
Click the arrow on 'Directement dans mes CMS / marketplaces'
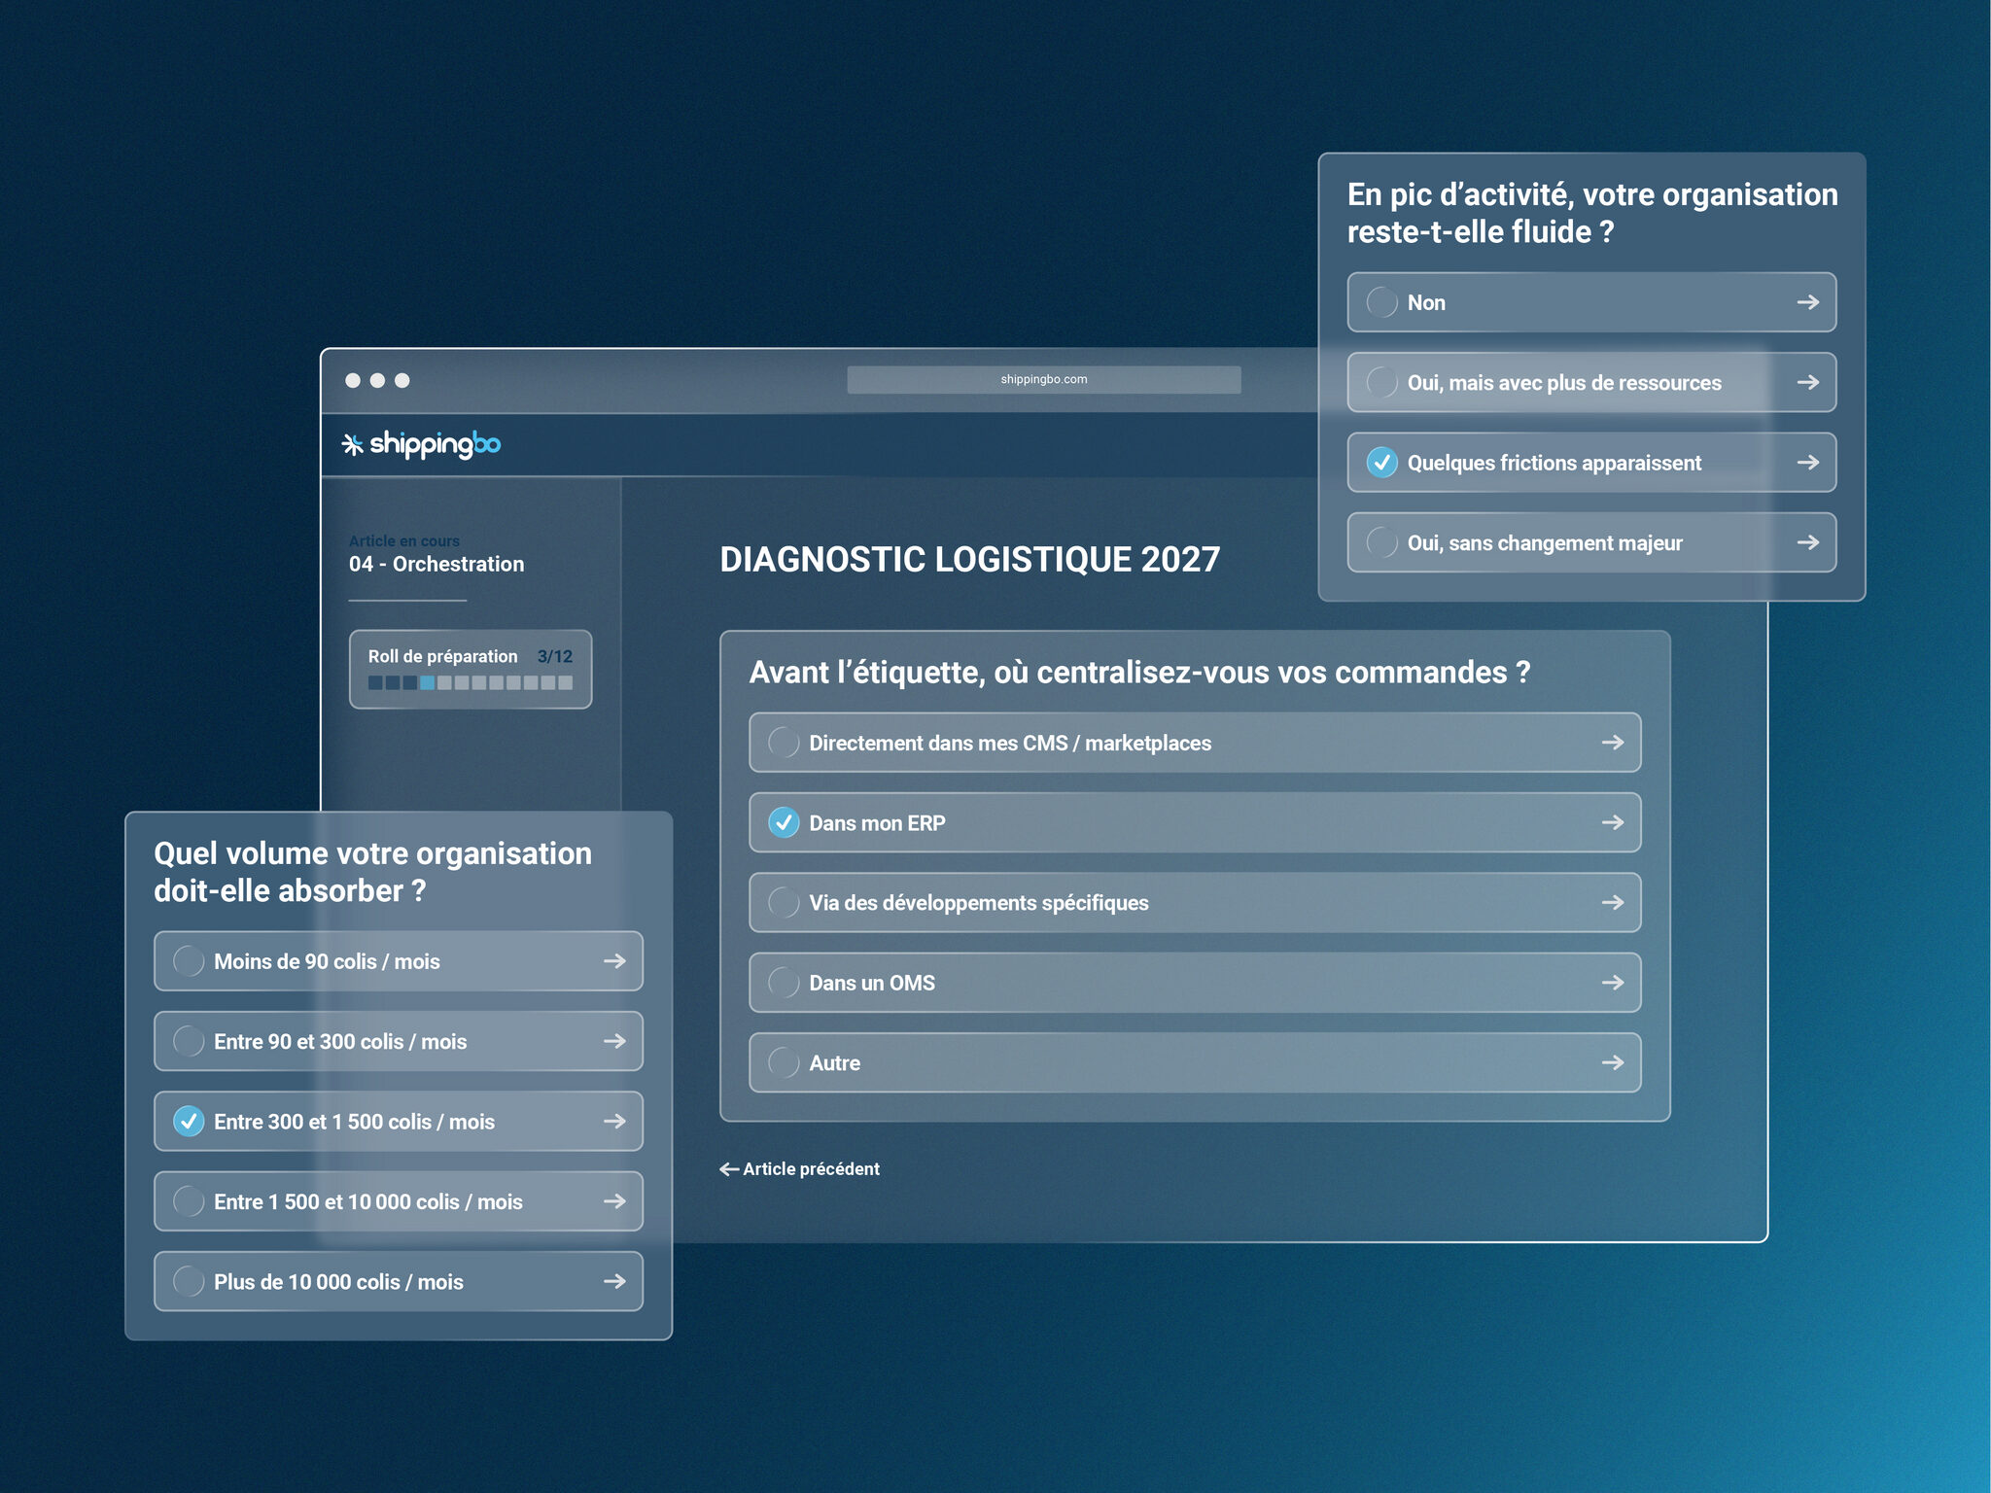point(1612,743)
